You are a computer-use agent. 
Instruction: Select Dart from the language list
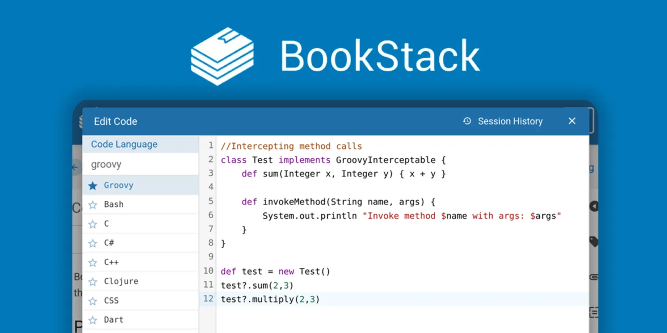point(113,319)
